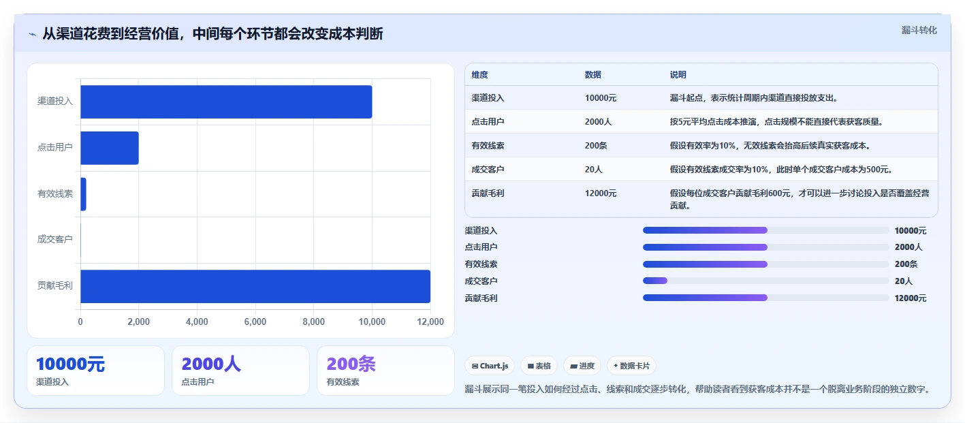The width and height of the screenshot is (965, 423).
Task: Open the 10000元 渠道投入 data card
Action: 95,371
